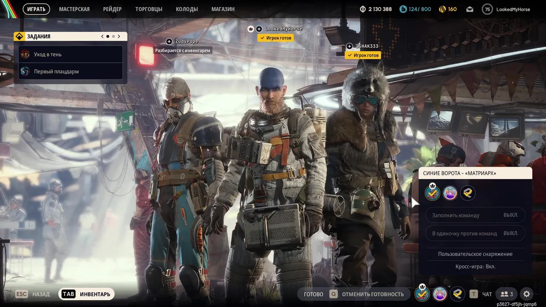This screenshot has width=546, height=307.
Task: Click the player name ISHAK333
Action: (367, 46)
